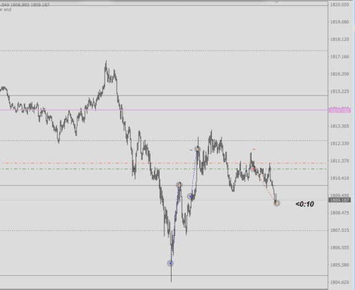355x290 pixels.
Task: Select the orange dash-dot horizontal level line
Action: click(164, 163)
